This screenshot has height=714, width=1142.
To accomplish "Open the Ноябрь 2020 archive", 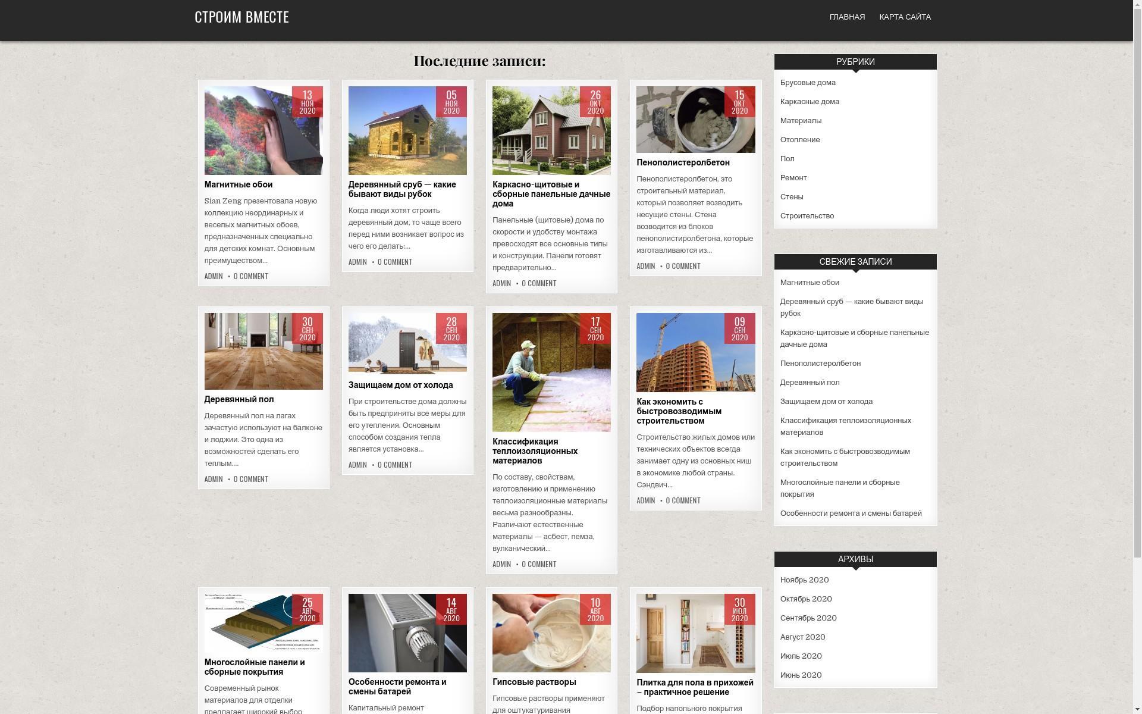I will 804,580.
